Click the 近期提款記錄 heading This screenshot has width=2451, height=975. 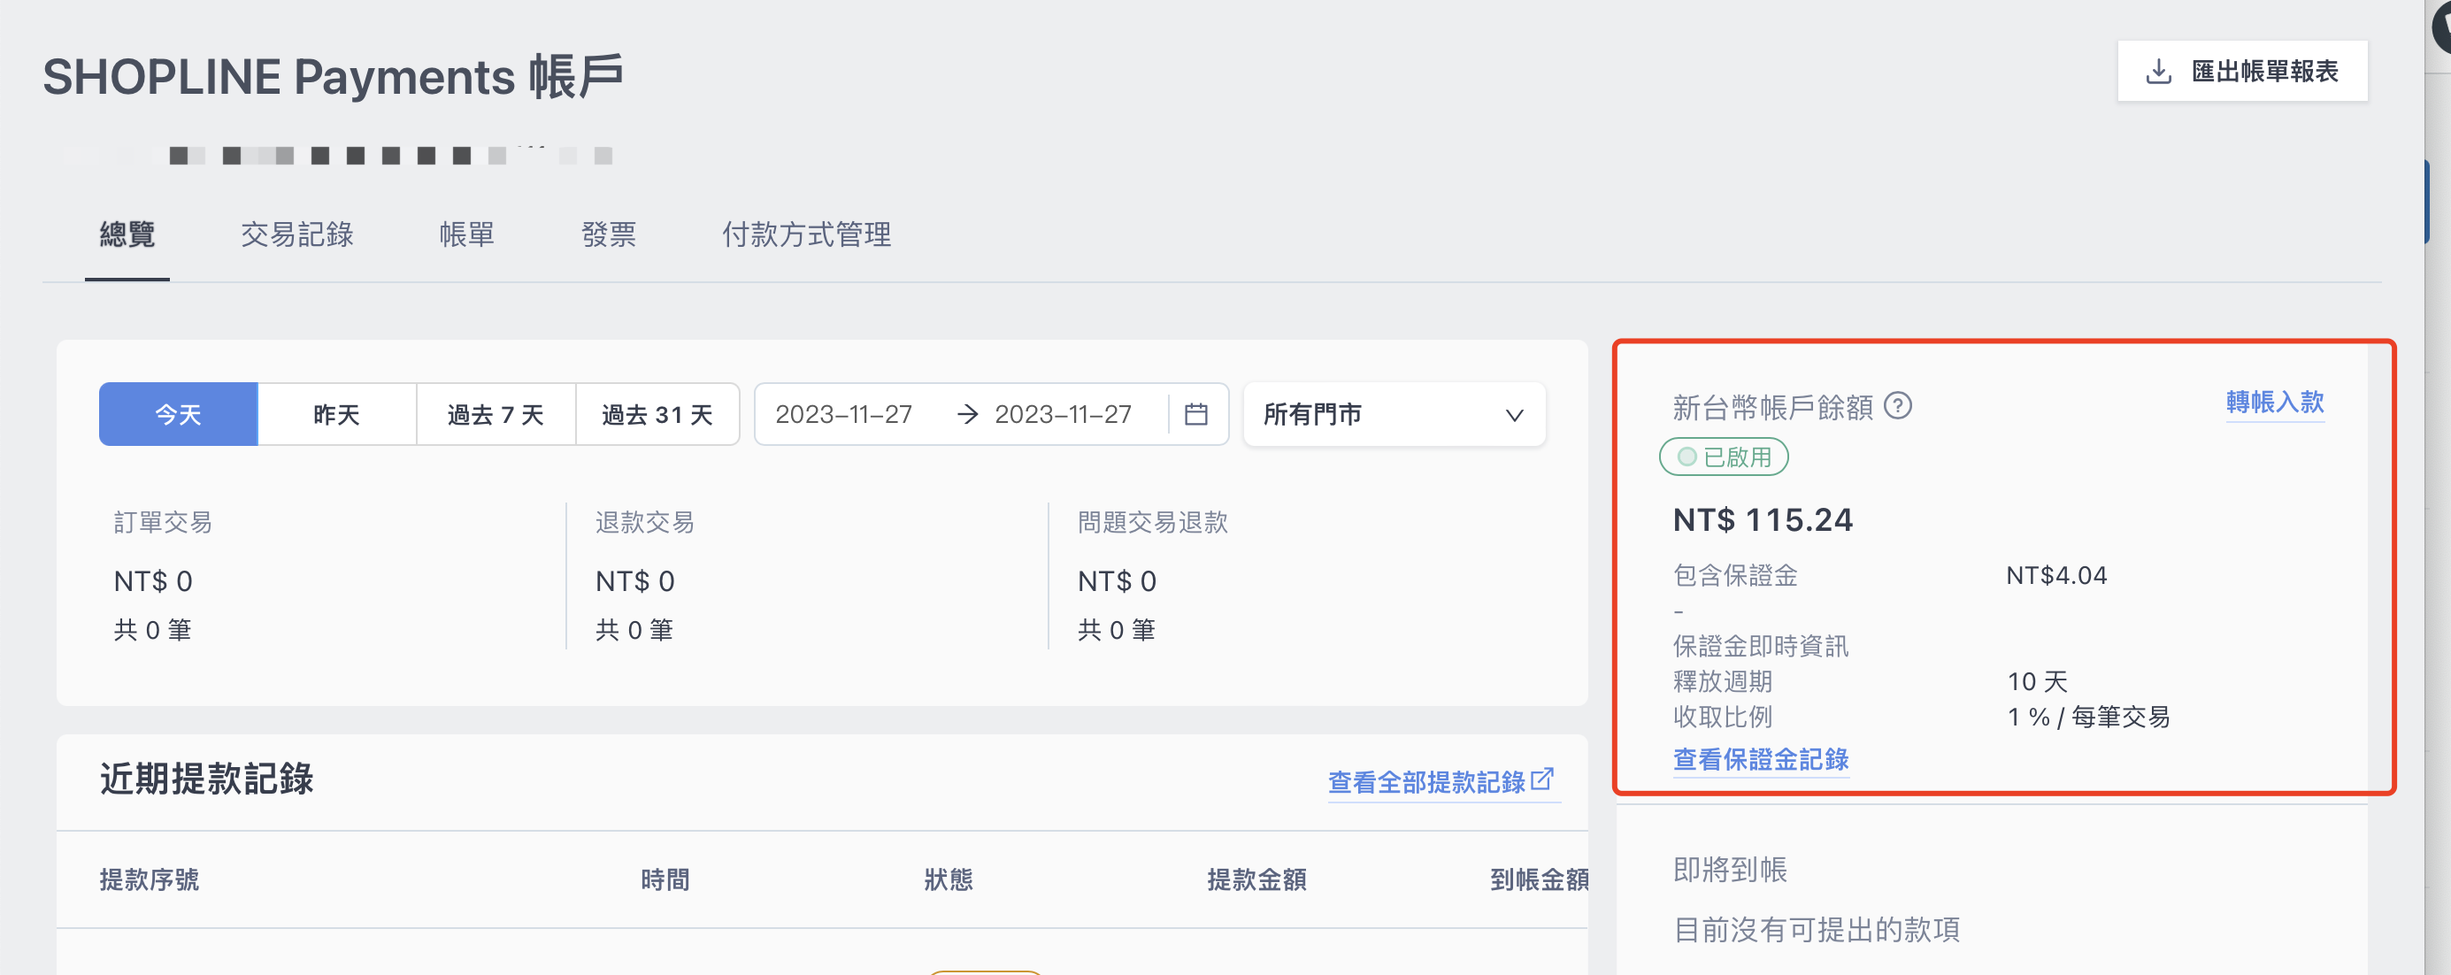(206, 778)
